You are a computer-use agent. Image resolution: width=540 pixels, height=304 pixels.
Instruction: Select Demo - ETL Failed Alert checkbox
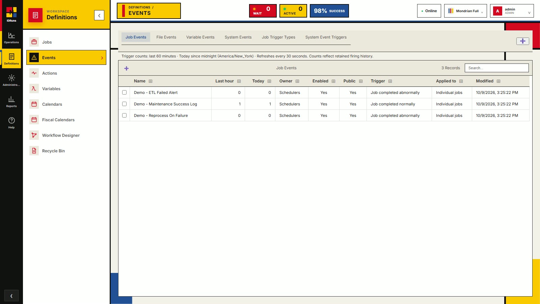point(124,93)
